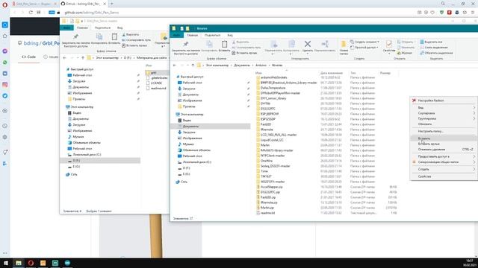Open Messenger in Opera sidebar
478x268 pixels.
click(5, 51)
